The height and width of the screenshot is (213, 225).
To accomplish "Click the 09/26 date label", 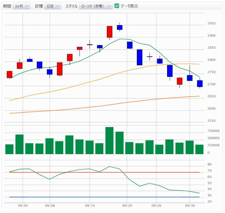I will coord(156,206).
